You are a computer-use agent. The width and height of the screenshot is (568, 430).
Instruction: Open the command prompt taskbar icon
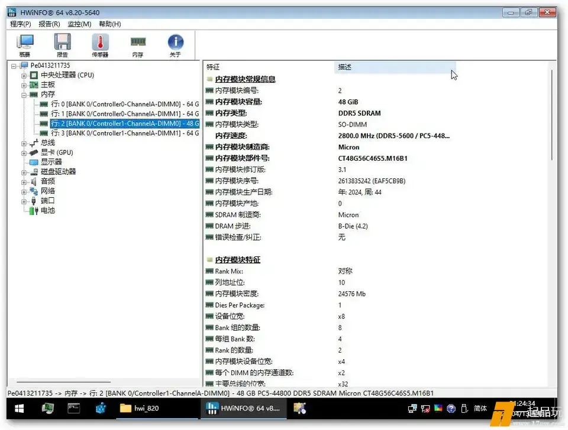[x=74, y=408]
